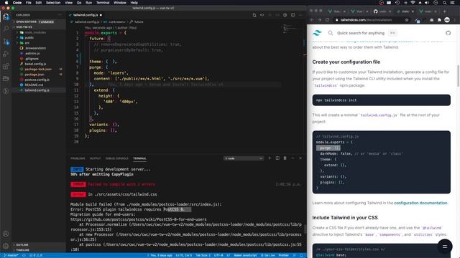Close the terminal panel
The height and width of the screenshot is (258, 460).
coord(300,158)
